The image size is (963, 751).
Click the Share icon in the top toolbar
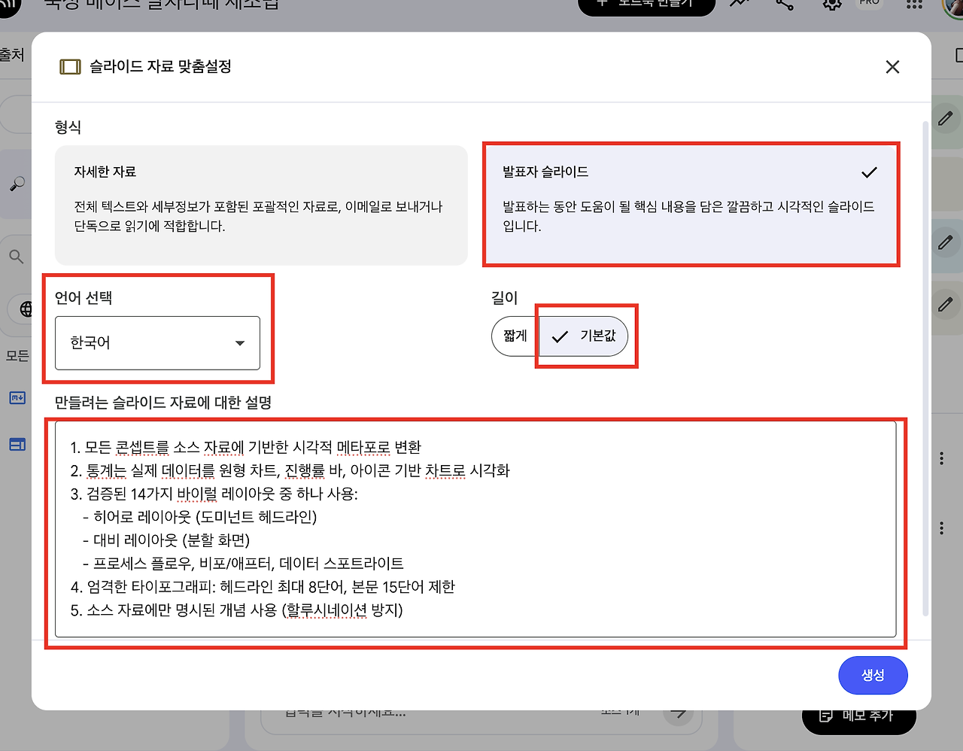pyautogui.click(x=784, y=5)
